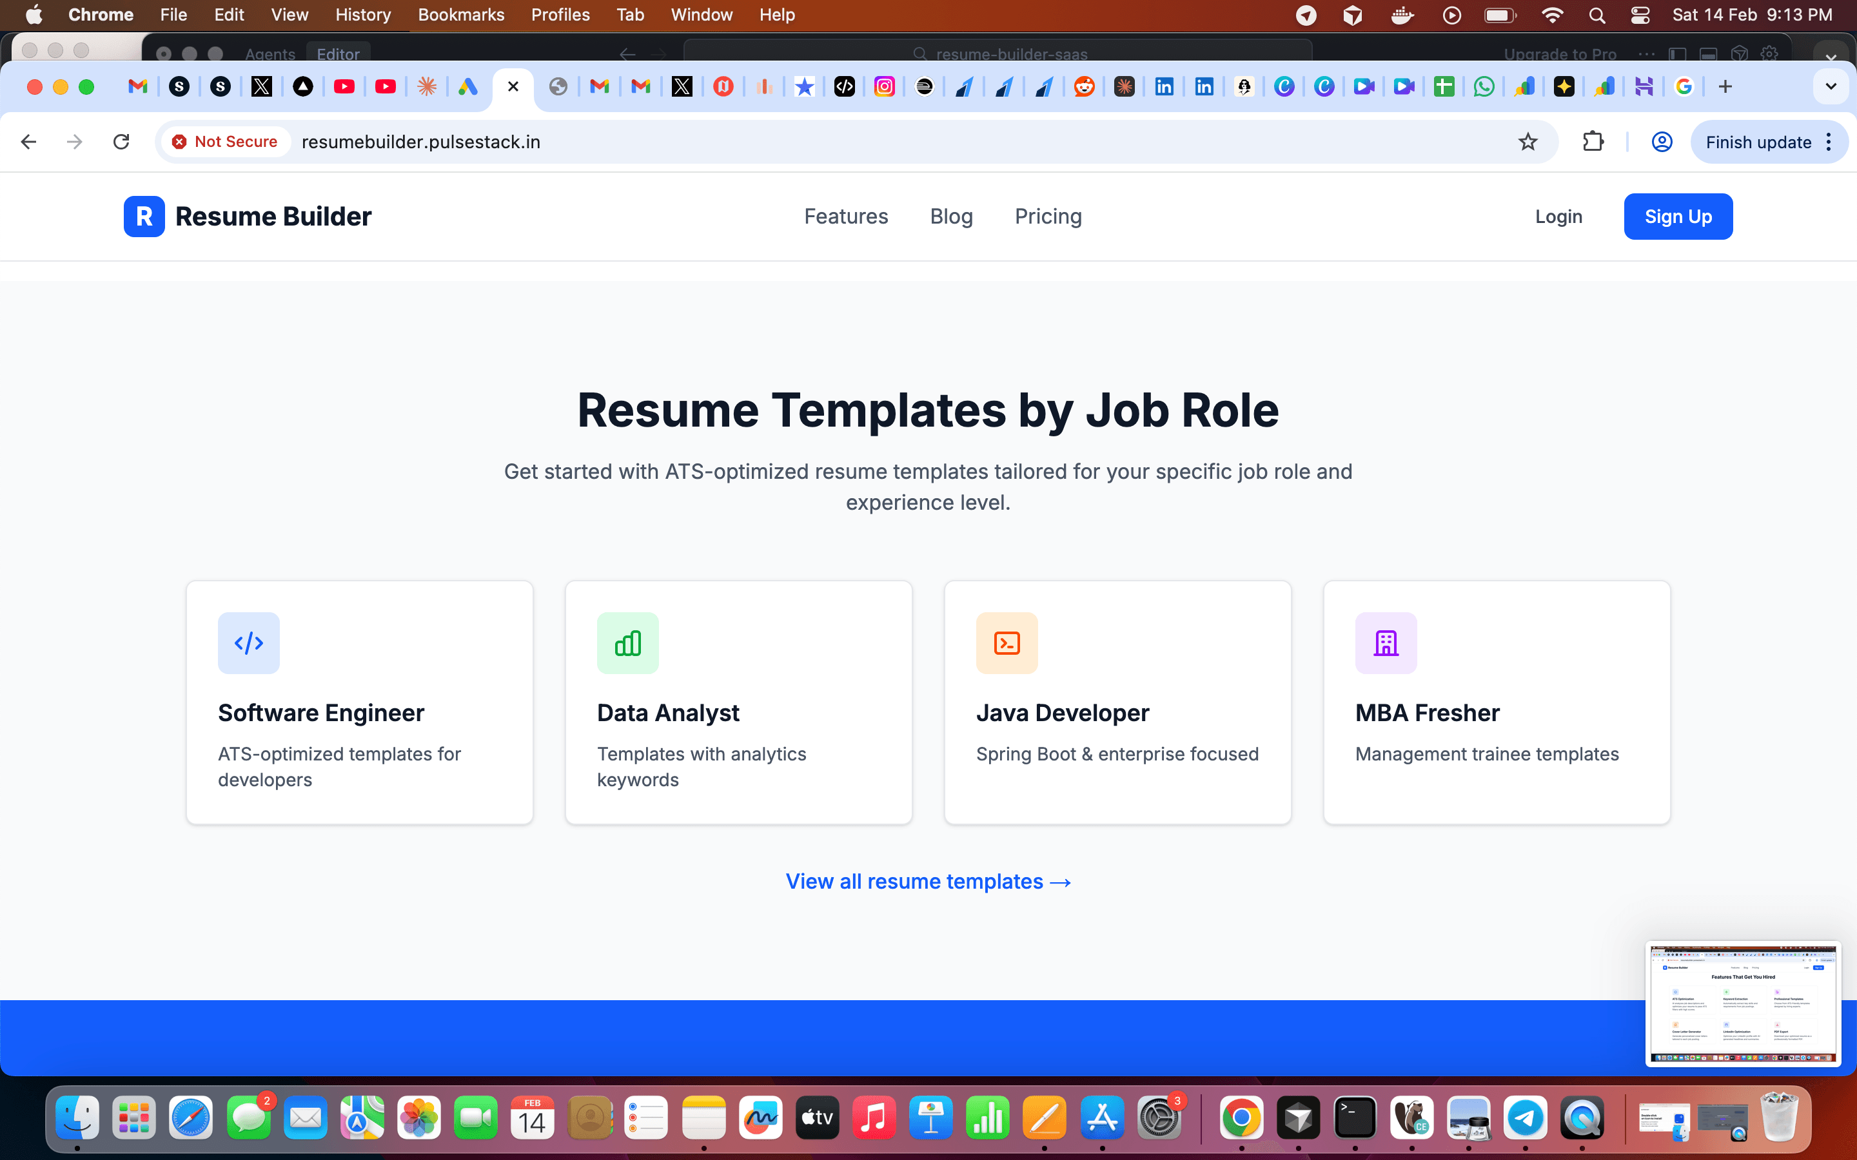
Task: Click the MBA Fresher building icon
Action: click(1385, 643)
